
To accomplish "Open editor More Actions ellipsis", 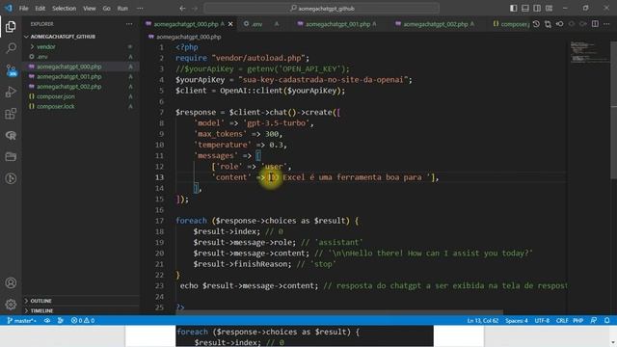I will (606, 24).
